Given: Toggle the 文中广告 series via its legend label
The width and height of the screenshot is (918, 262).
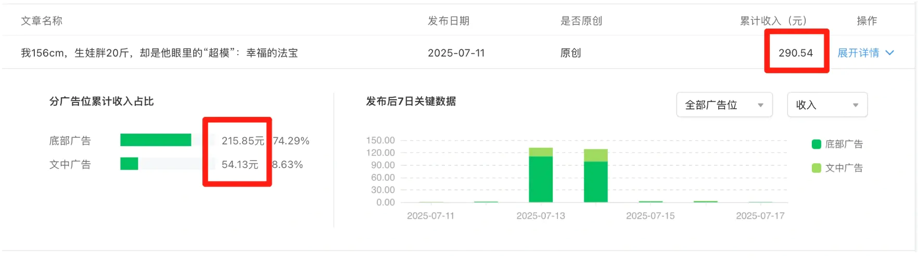Looking at the screenshot, I should point(844,168).
